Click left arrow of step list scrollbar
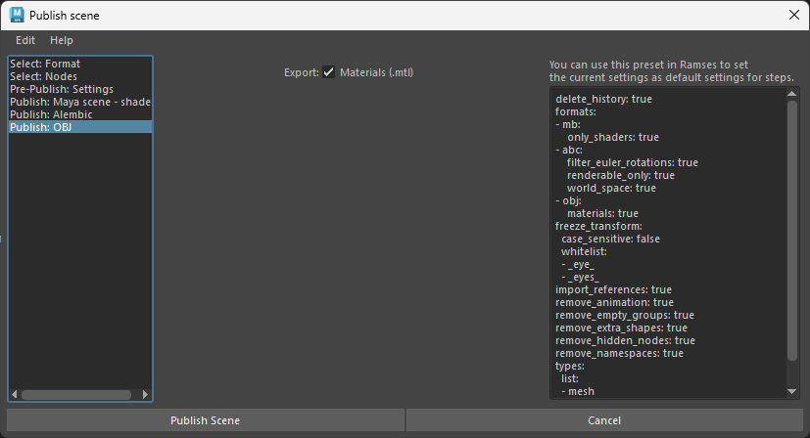The height and width of the screenshot is (438, 810). (x=15, y=395)
